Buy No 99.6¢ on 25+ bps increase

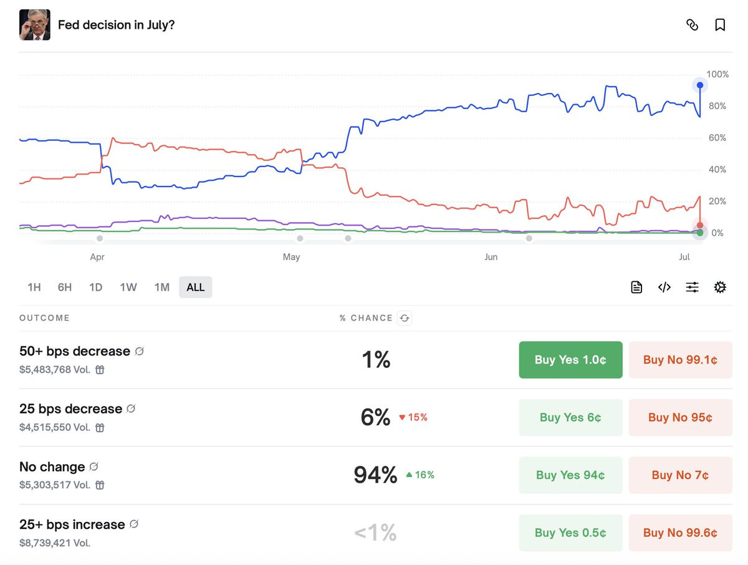click(x=680, y=533)
